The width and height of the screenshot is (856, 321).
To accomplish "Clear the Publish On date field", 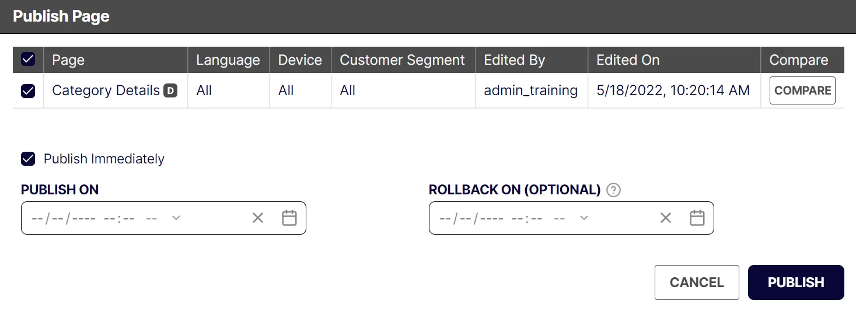I will point(258,218).
